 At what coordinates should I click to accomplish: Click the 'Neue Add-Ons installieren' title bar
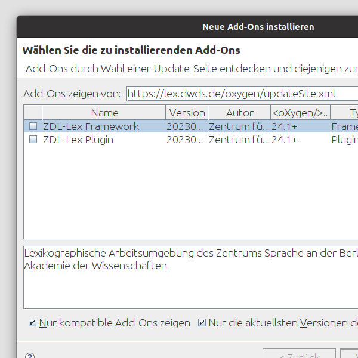(258, 27)
